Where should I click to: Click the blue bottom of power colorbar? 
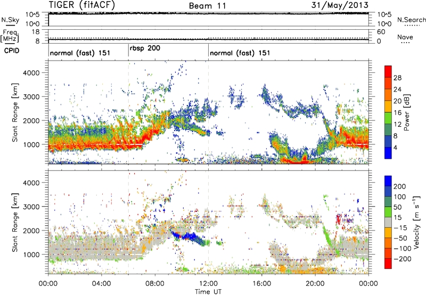tap(388, 153)
